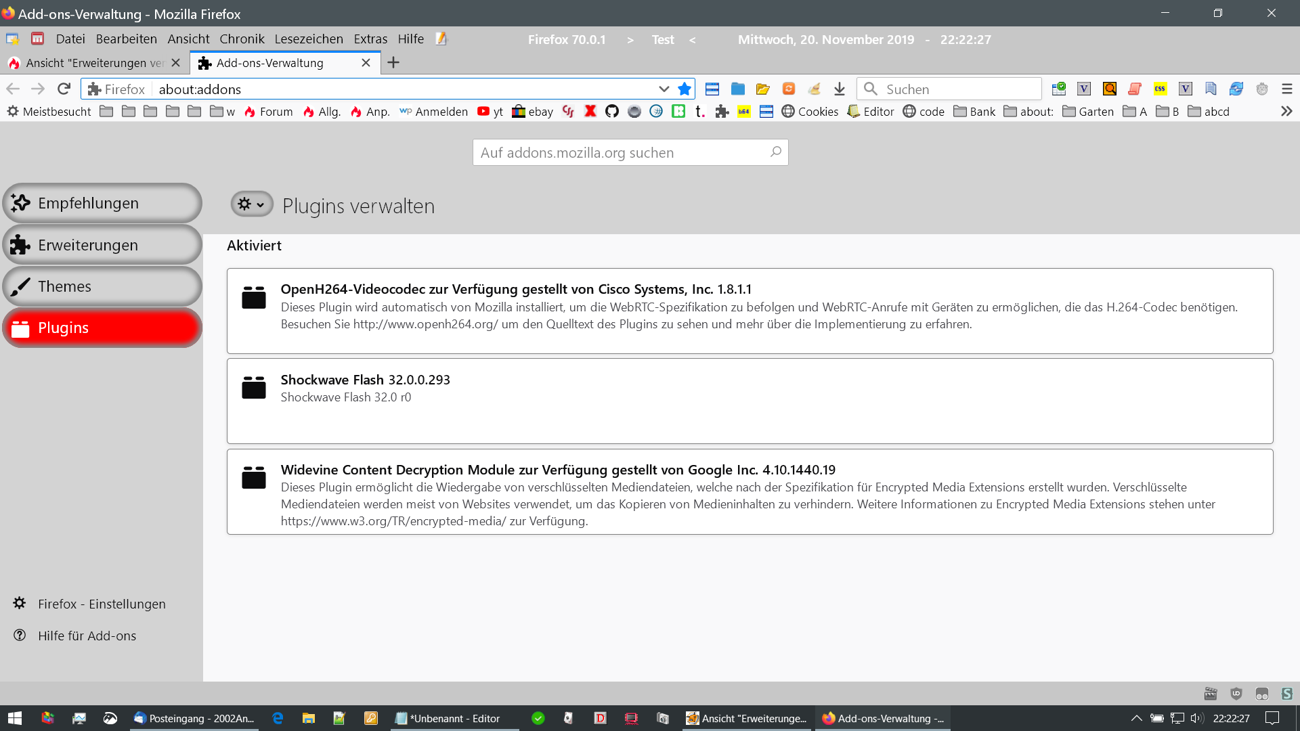
Task: Expand the gear tools dropdown
Action: (251, 204)
